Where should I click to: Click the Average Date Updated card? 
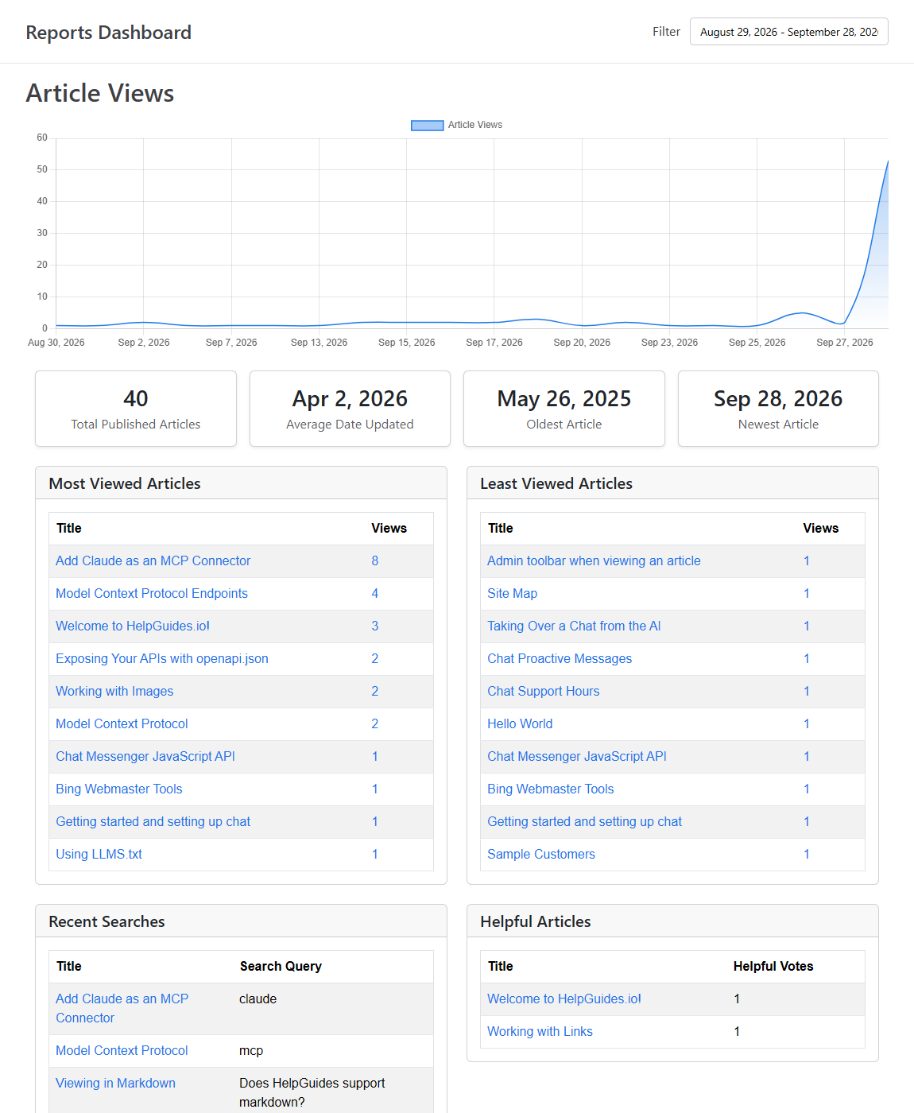(x=350, y=409)
